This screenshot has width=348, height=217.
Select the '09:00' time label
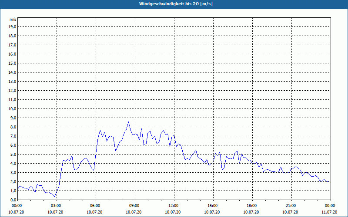(135, 206)
